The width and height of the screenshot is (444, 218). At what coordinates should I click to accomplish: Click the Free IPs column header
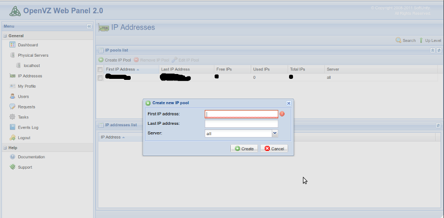click(x=232, y=69)
